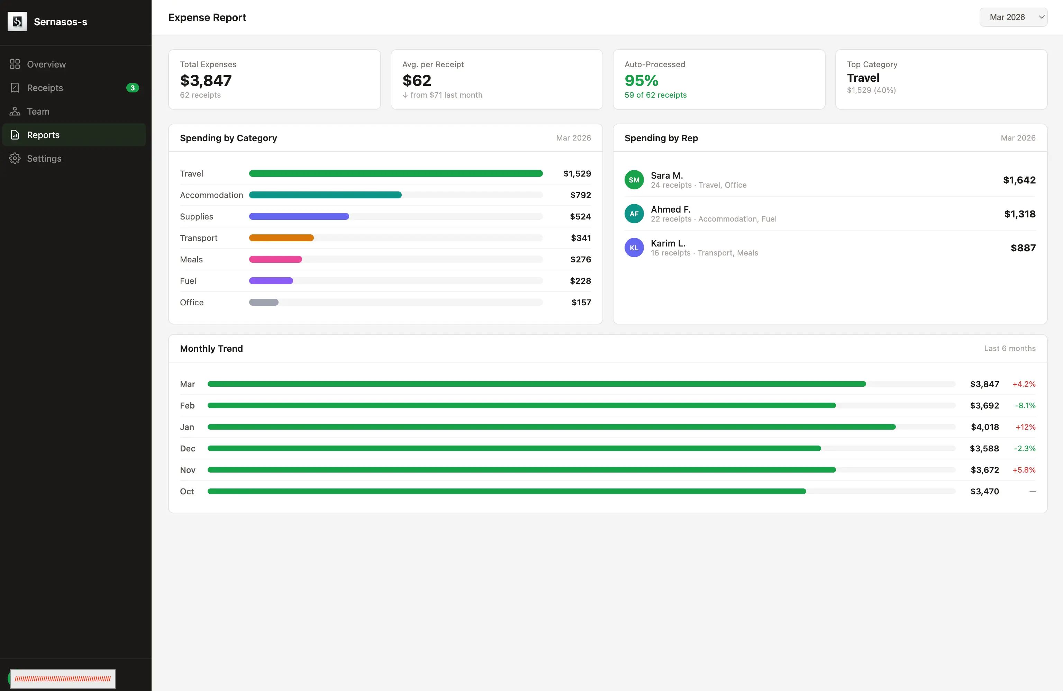This screenshot has width=1063, height=691.
Task: Select the Jan monthly trend bar
Action: point(552,427)
